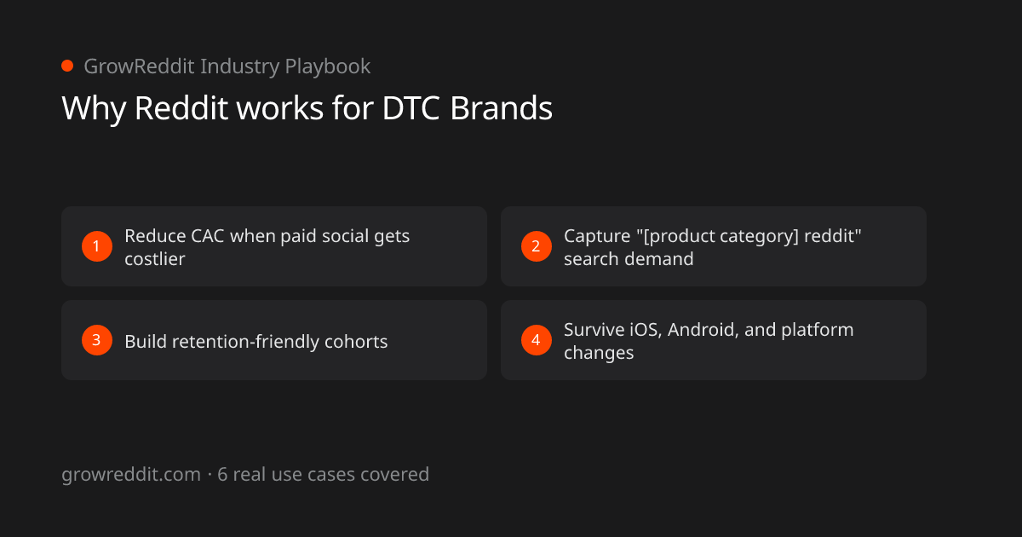
Task: Select "Reduce CAC when paid social gets costlier" text
Action: click(x=267, y=246)
